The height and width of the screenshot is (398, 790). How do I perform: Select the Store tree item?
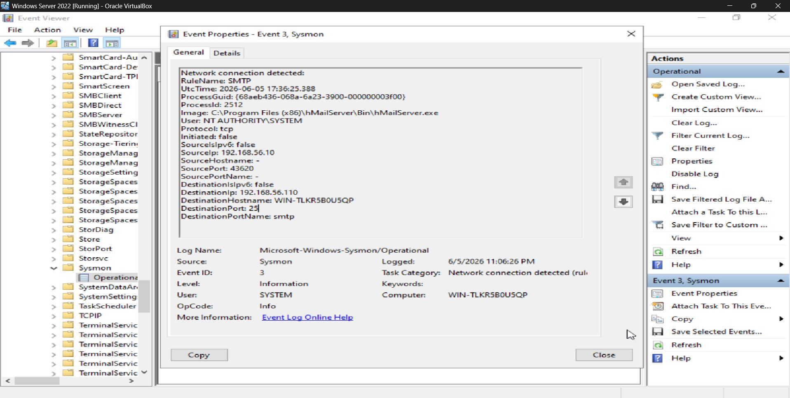click(x=89, y=240)
